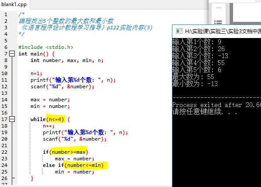
Task: Collapse the main() function fold marker
Action: click(x=12, y=54)
